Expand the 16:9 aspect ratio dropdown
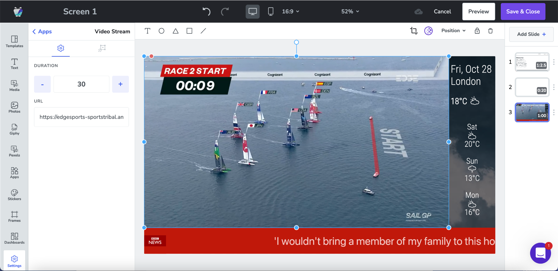The image size is (558, 271). coord(290,11)
